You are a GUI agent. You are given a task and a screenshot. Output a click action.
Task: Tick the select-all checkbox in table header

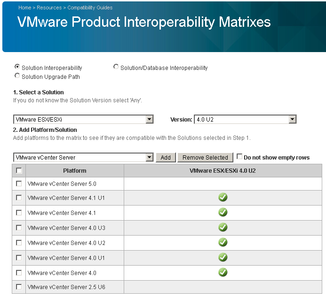tap(19, 170)
